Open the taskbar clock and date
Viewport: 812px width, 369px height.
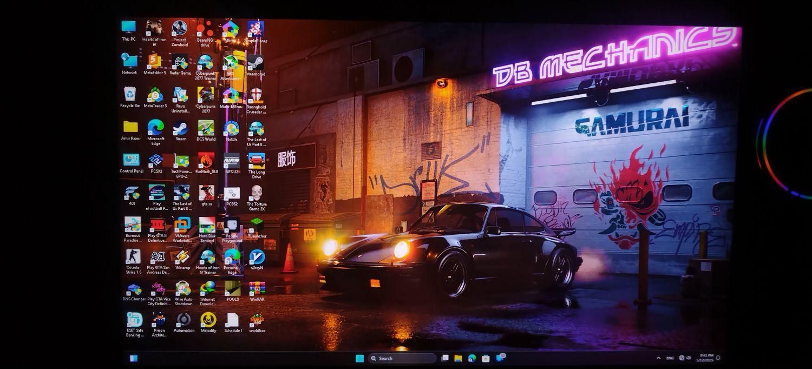(x=705, y=358)
